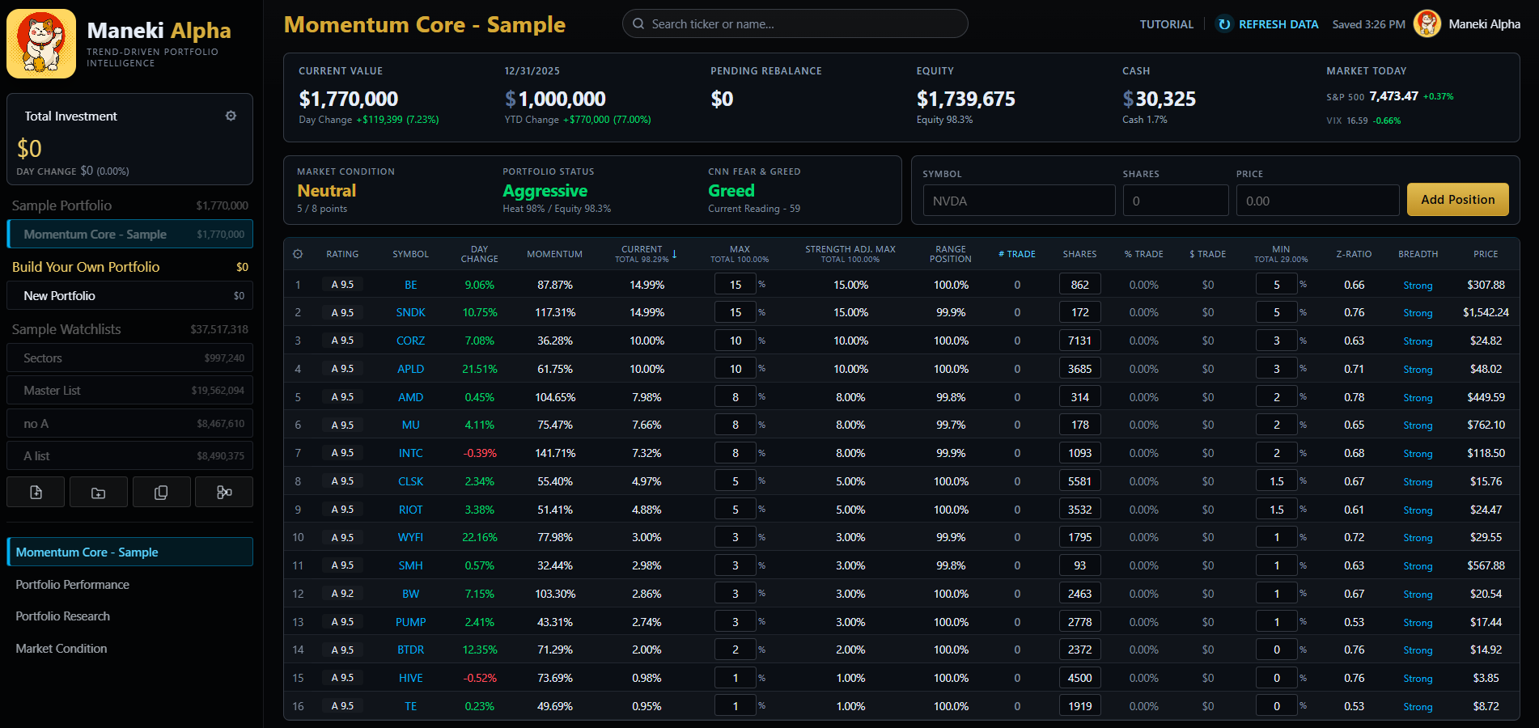Select Momentum Core - Sample under Sample Portfolio

point(129,234)
